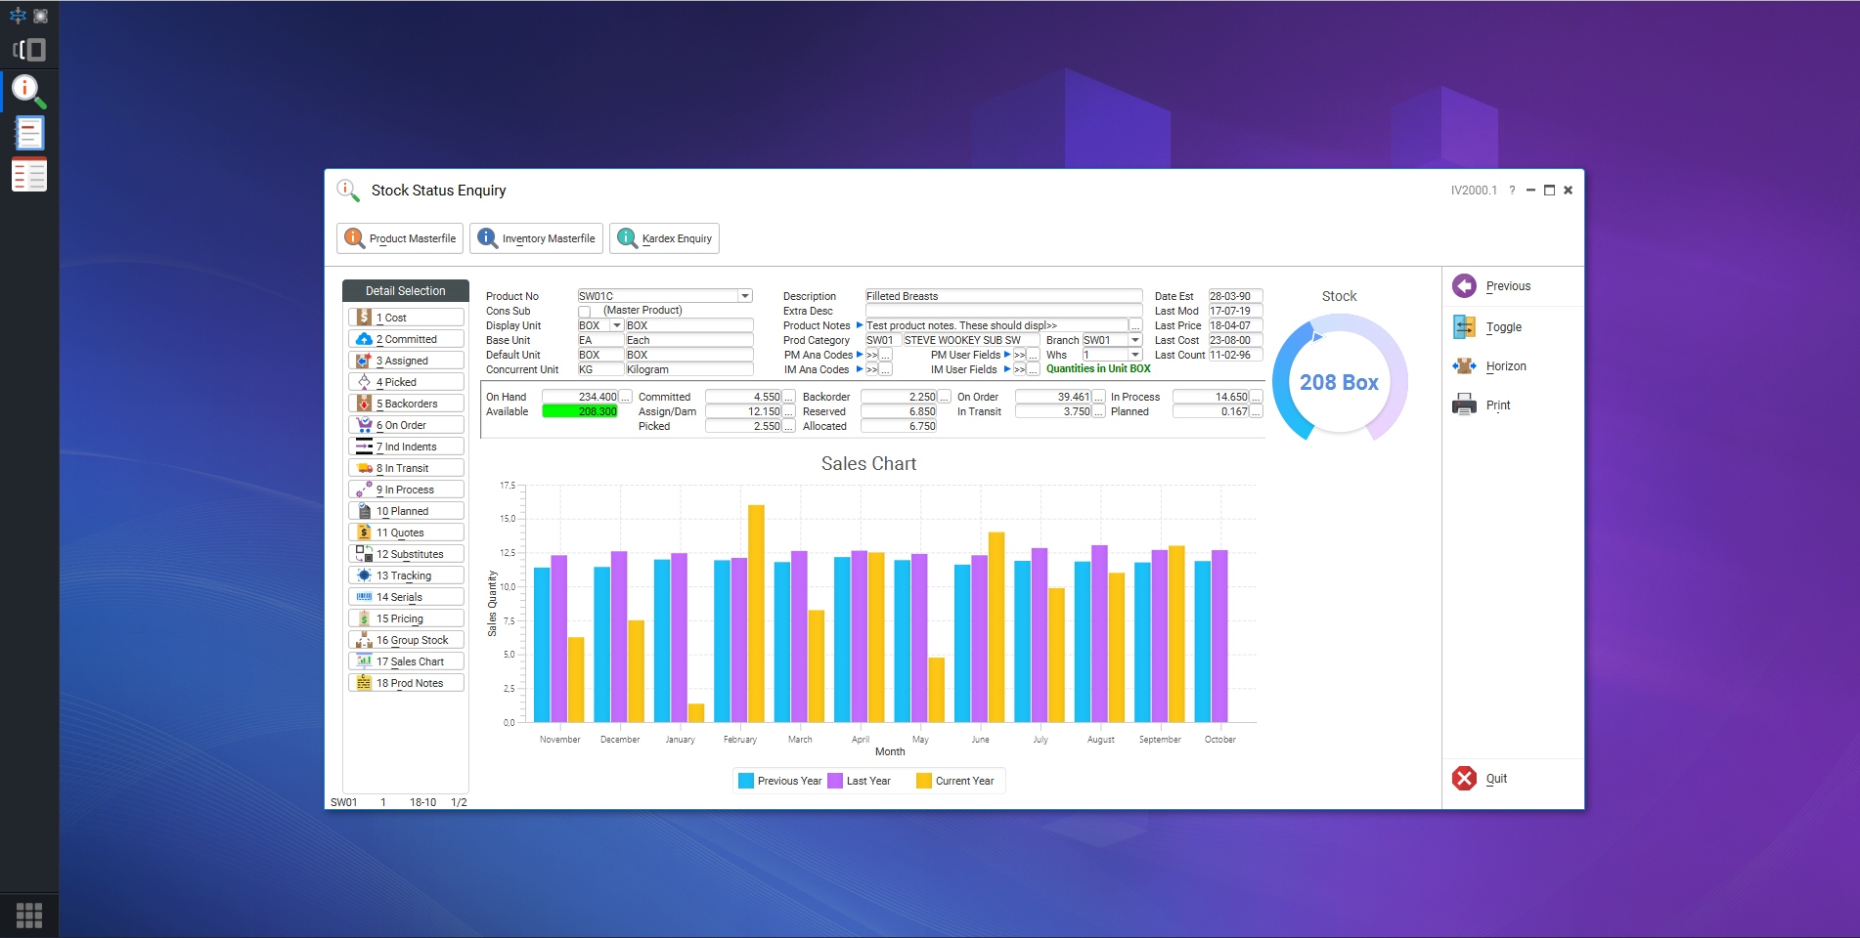Click the Print icon on the right panel

tap(1464, 405)
